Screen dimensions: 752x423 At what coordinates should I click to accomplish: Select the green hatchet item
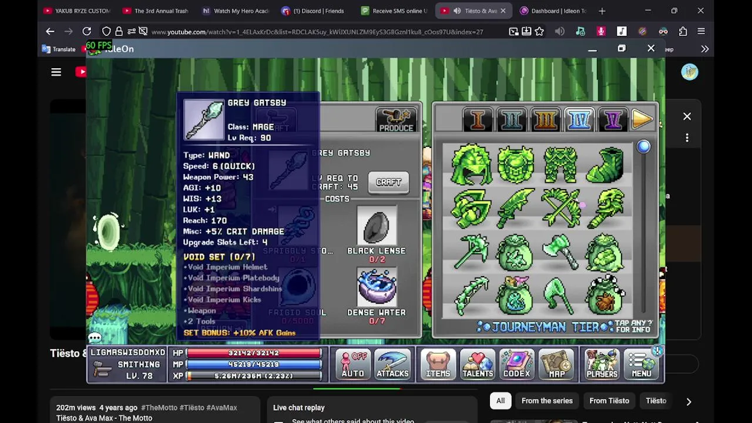(560, 253)
